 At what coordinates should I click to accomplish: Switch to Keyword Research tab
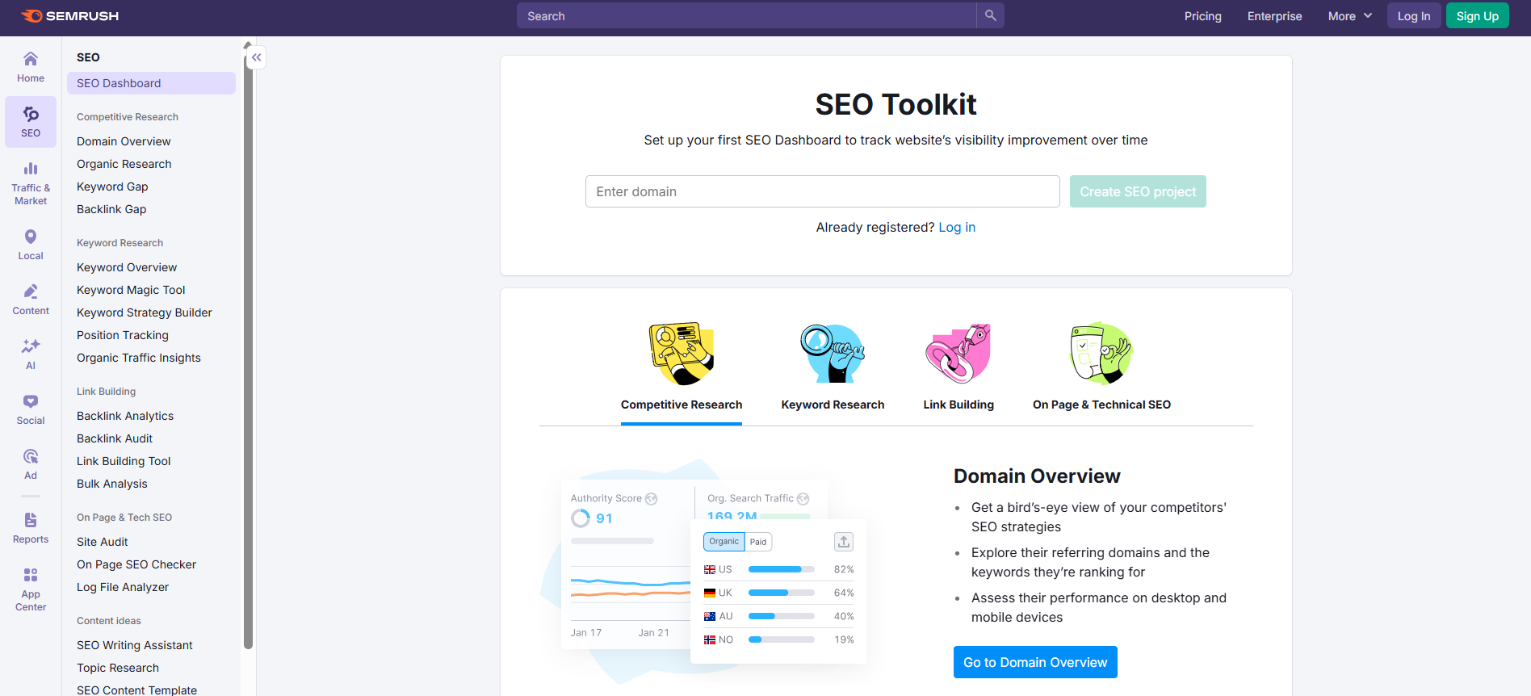(x=833, y=405)
